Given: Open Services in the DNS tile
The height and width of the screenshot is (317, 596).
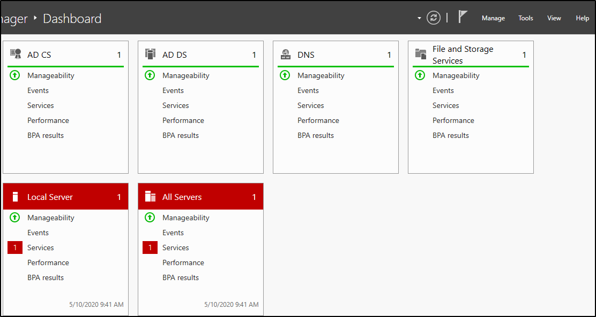Looking at the screenshot, I should point(311,105).
